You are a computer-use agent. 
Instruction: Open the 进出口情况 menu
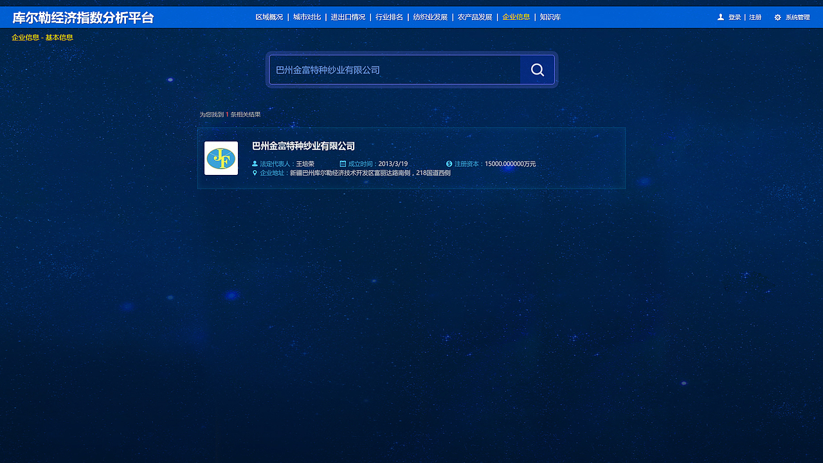pyautogui.click(x=348, y=17)
